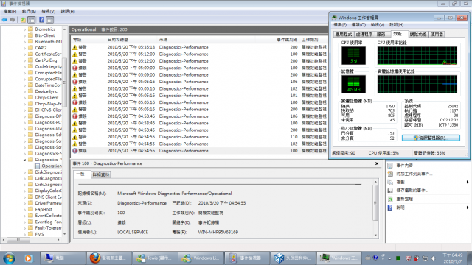Expand the Biometrics tree node
This screenshot has width=472, height=265.
[24, 29]
